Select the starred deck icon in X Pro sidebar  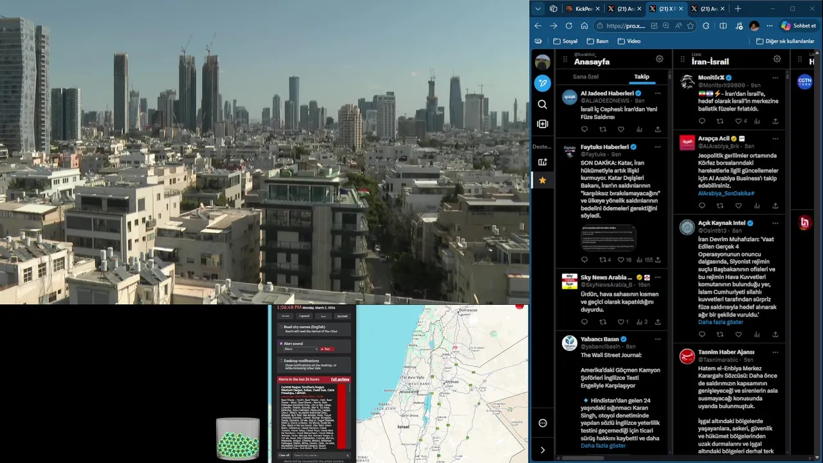click(x=543, y=180)
